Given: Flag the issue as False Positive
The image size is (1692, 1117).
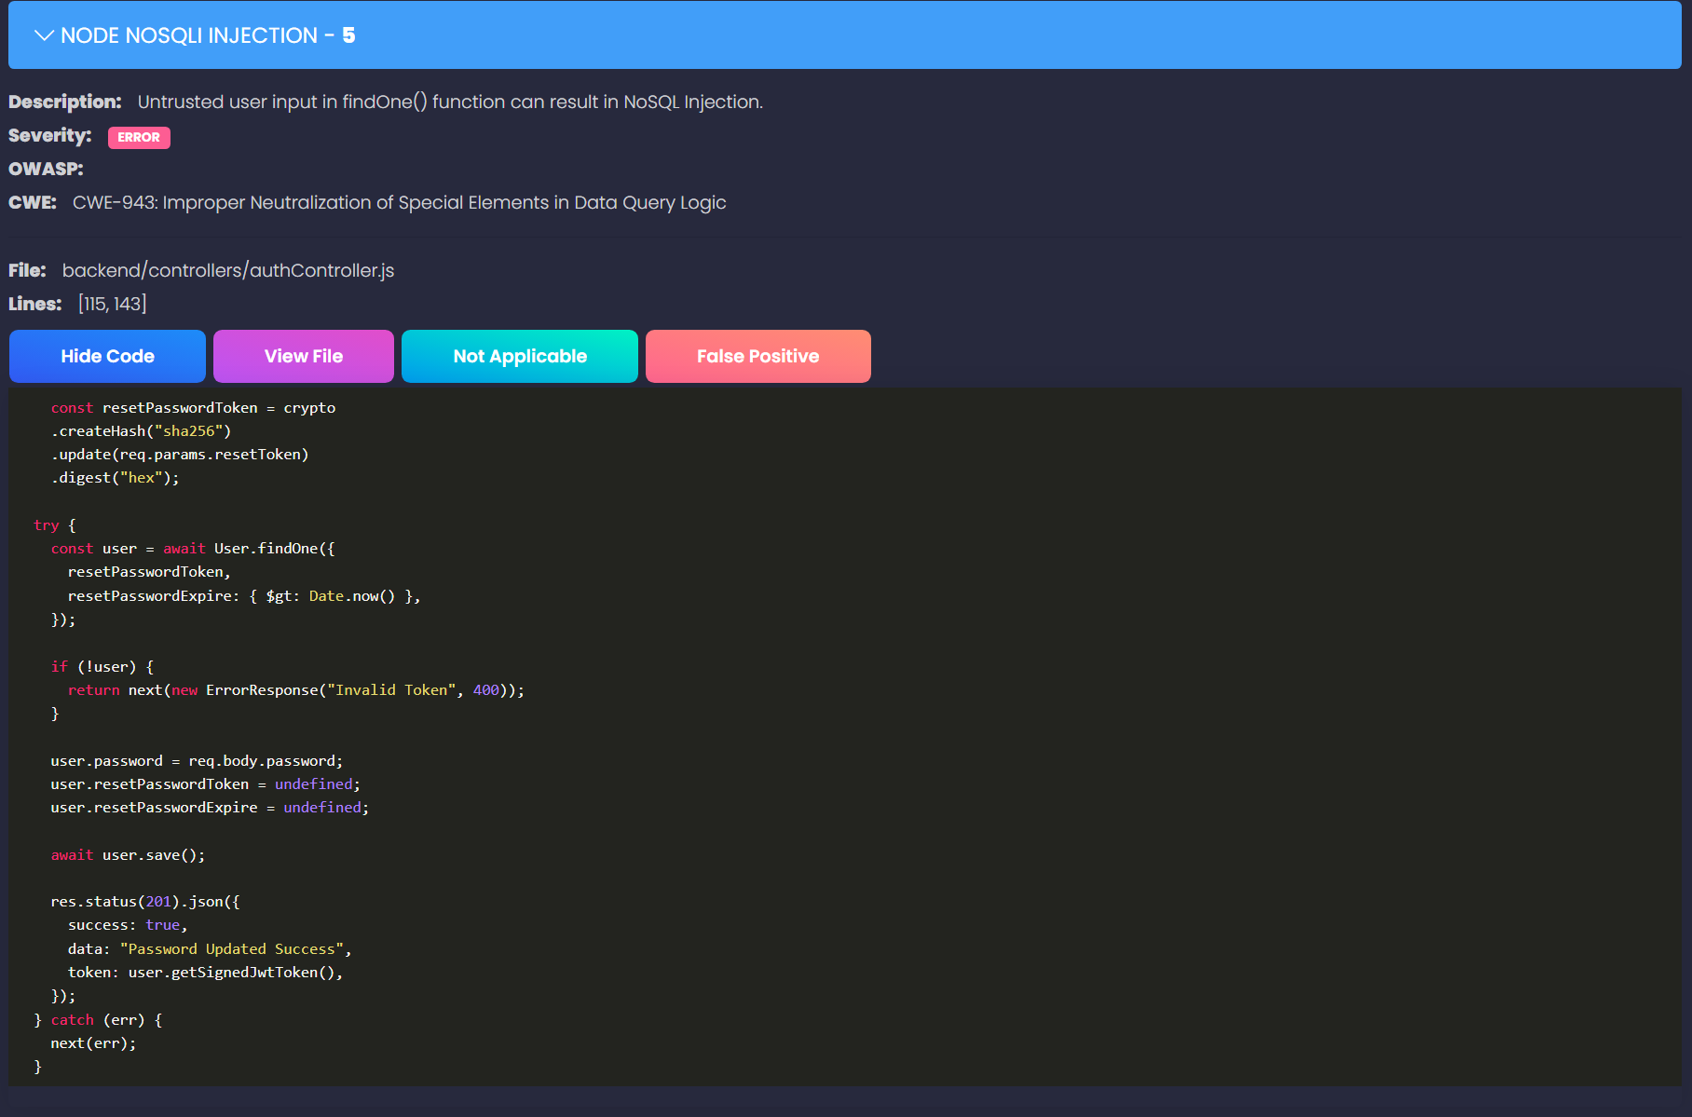Looking at the screenshot, I should pyautogui.click(x=757, y=356).
